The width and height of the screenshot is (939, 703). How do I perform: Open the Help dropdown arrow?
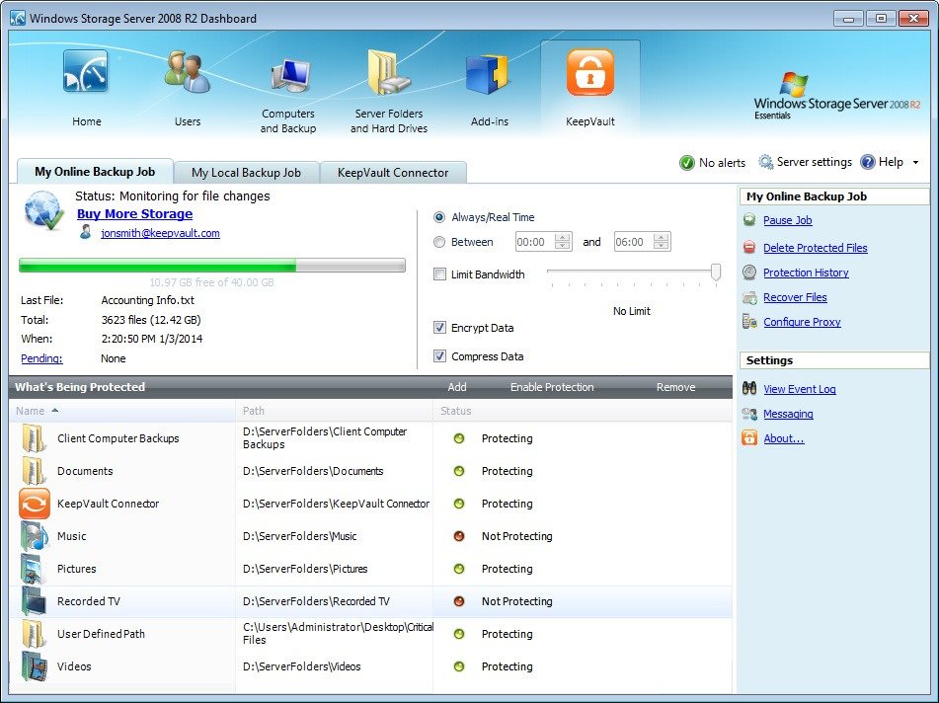point(915,162)
